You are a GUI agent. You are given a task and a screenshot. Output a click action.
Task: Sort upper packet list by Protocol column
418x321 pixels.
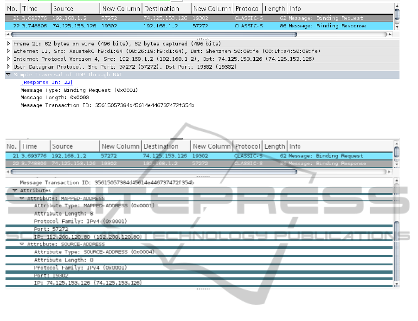coord(248,8)
